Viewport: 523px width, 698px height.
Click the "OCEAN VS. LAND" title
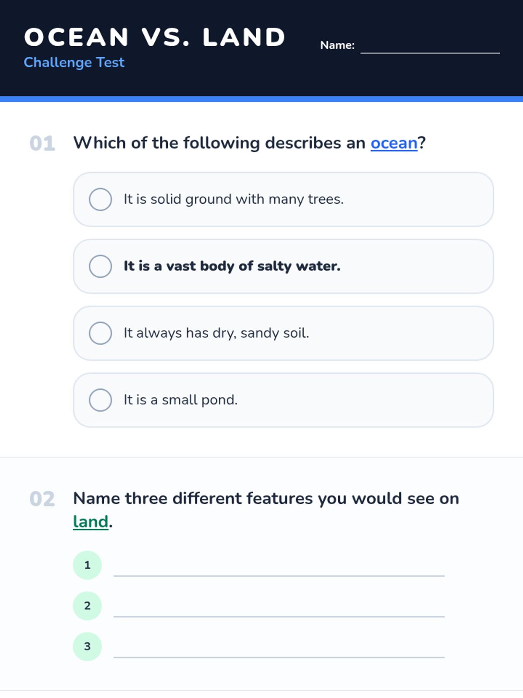155,37
